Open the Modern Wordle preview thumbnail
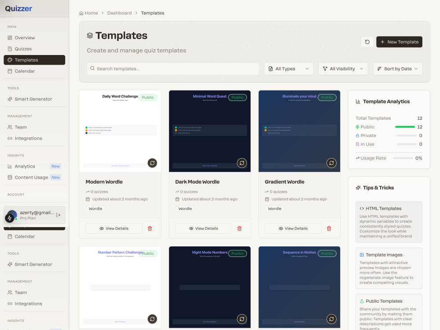440x330 pixels. [120, 131]
